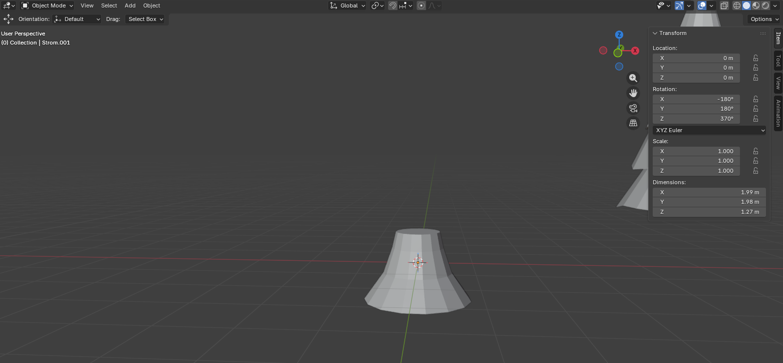
Task: Switch perspective/orthographic with the grid icon
Action: [633, 123]
